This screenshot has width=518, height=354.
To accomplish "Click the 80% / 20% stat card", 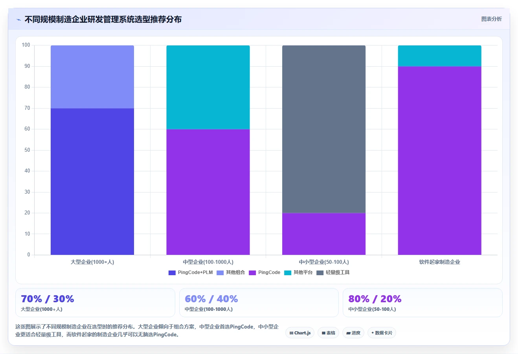I will (422, 303).
